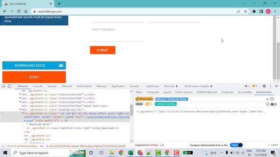Click the Learn button in SelectorsHub
This screenshot has width=280, height=157.
(x=236, y=145)
